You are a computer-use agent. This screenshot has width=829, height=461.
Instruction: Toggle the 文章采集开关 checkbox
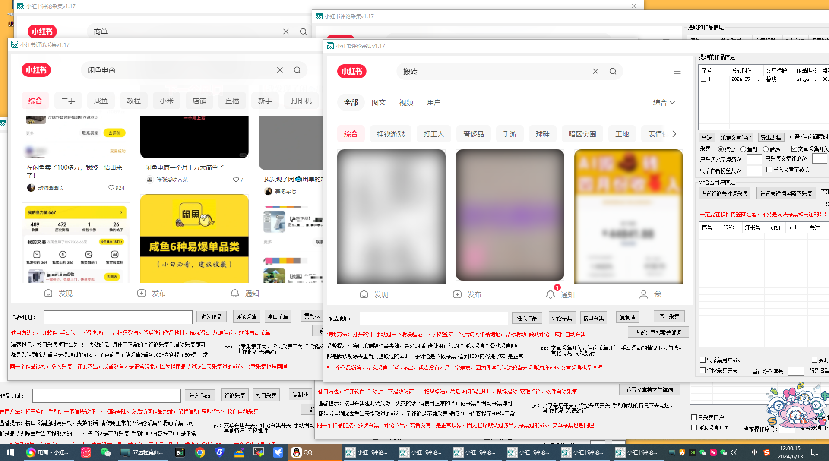794,149
